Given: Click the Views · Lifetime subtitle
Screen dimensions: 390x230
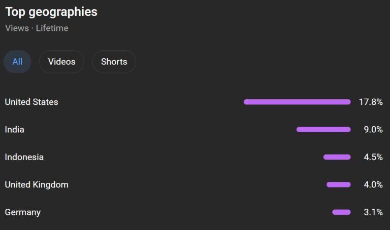Looking at the screenshot, I should [37, 28].
